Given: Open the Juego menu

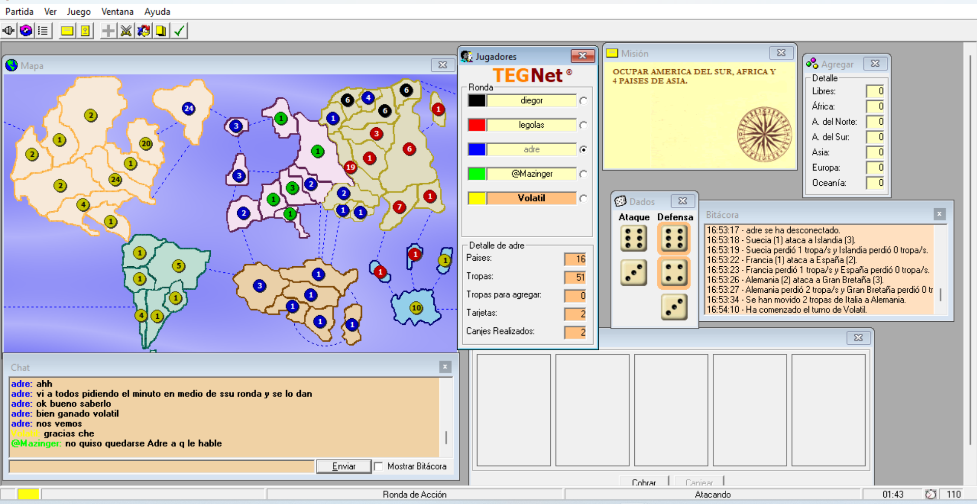Looking at the screenshot, I should pos(78,11).
